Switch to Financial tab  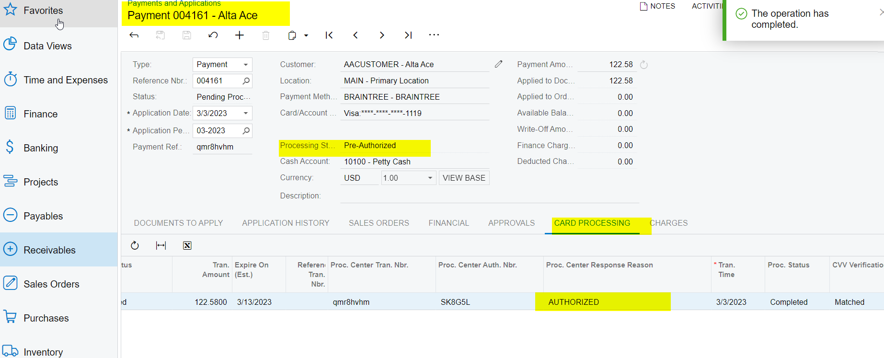[x=448, y=223]
